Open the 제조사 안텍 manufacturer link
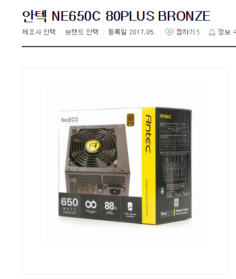This screenshot has width=236, height=279. [39, 32]
